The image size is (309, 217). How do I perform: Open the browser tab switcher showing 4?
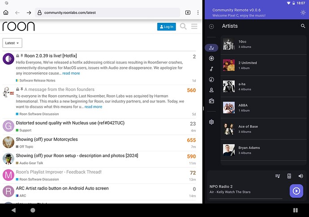(188, 13)
